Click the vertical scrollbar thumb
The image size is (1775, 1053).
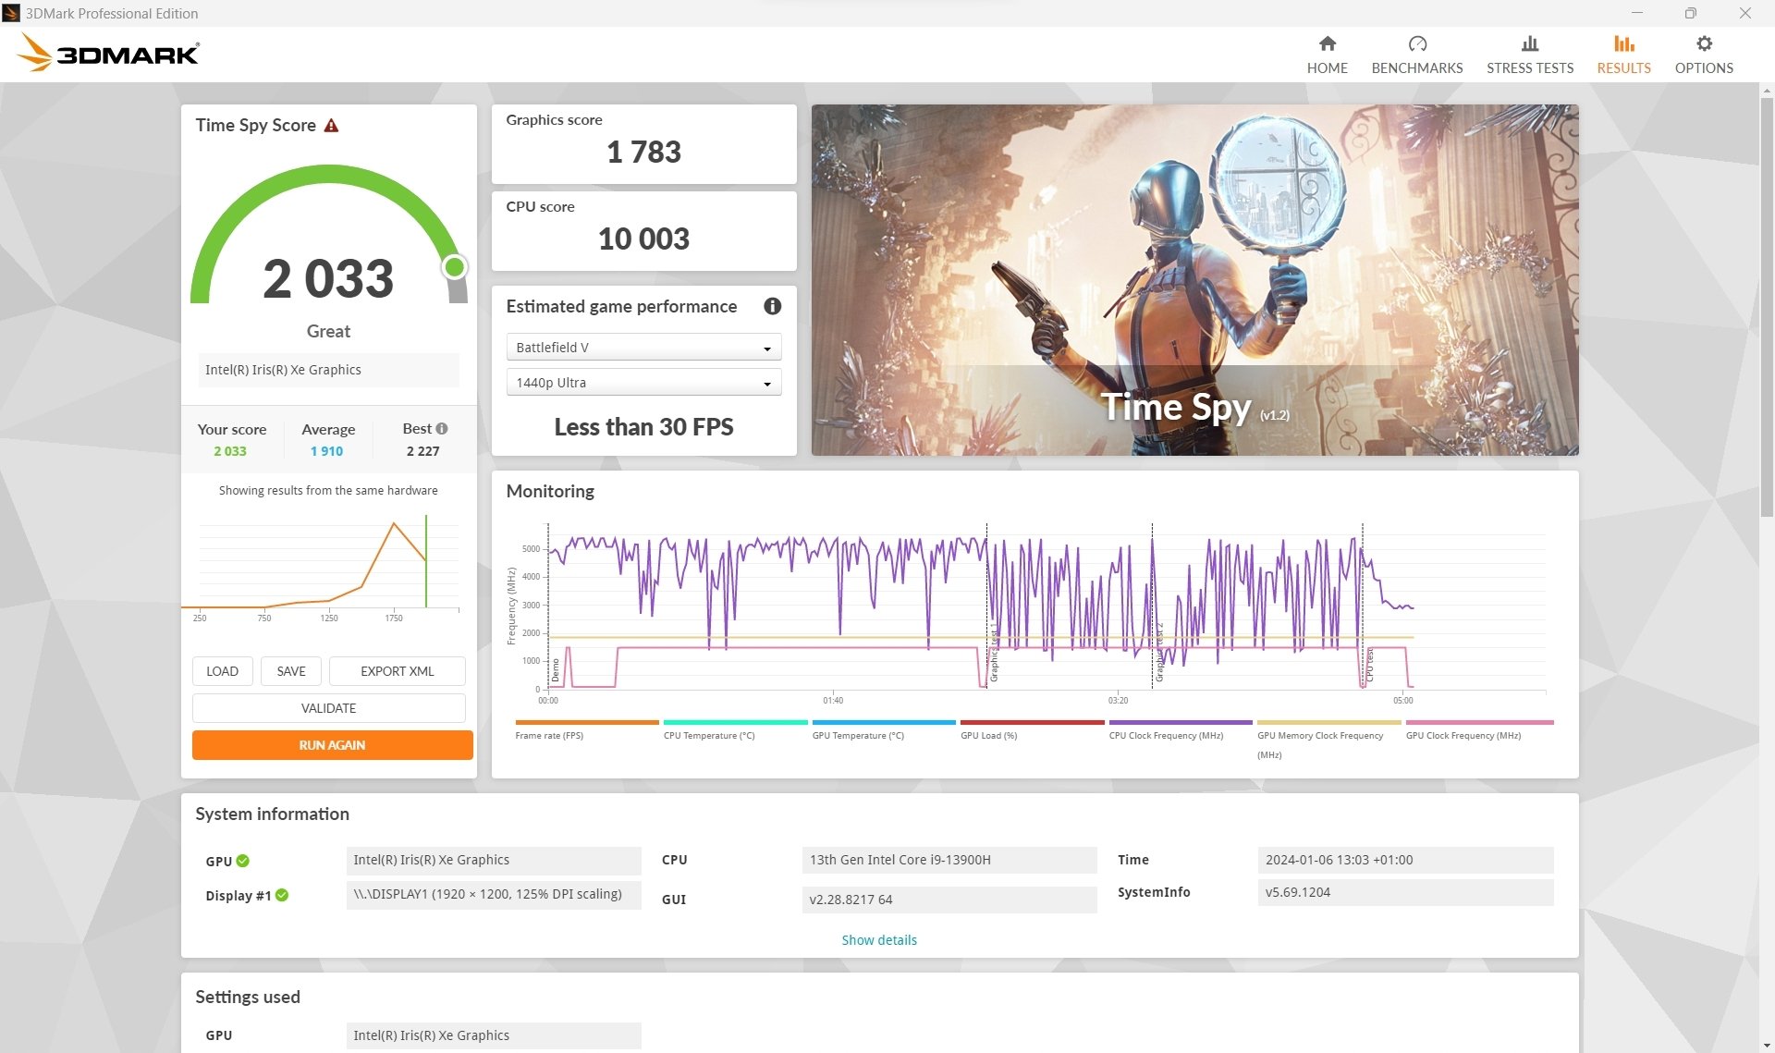(x=1767, y=305)
